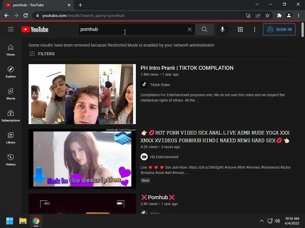Image resolution: width=305 pixels, height=228 pixels.
Task: Open the PH Intro Prank video thumbnail
Action: click(82, 94)
